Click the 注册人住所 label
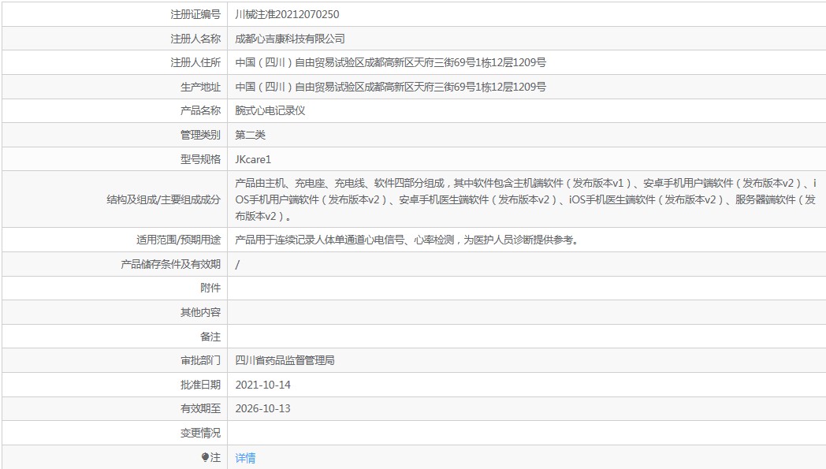Viewport: 826px width, 469px height. [195, 62]
